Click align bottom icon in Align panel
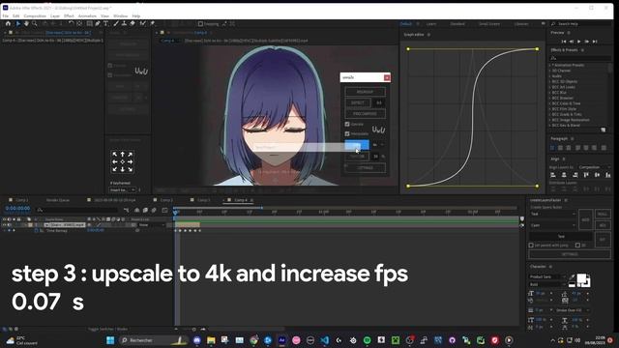The image size is (619, 348). (x=608, y=175)
